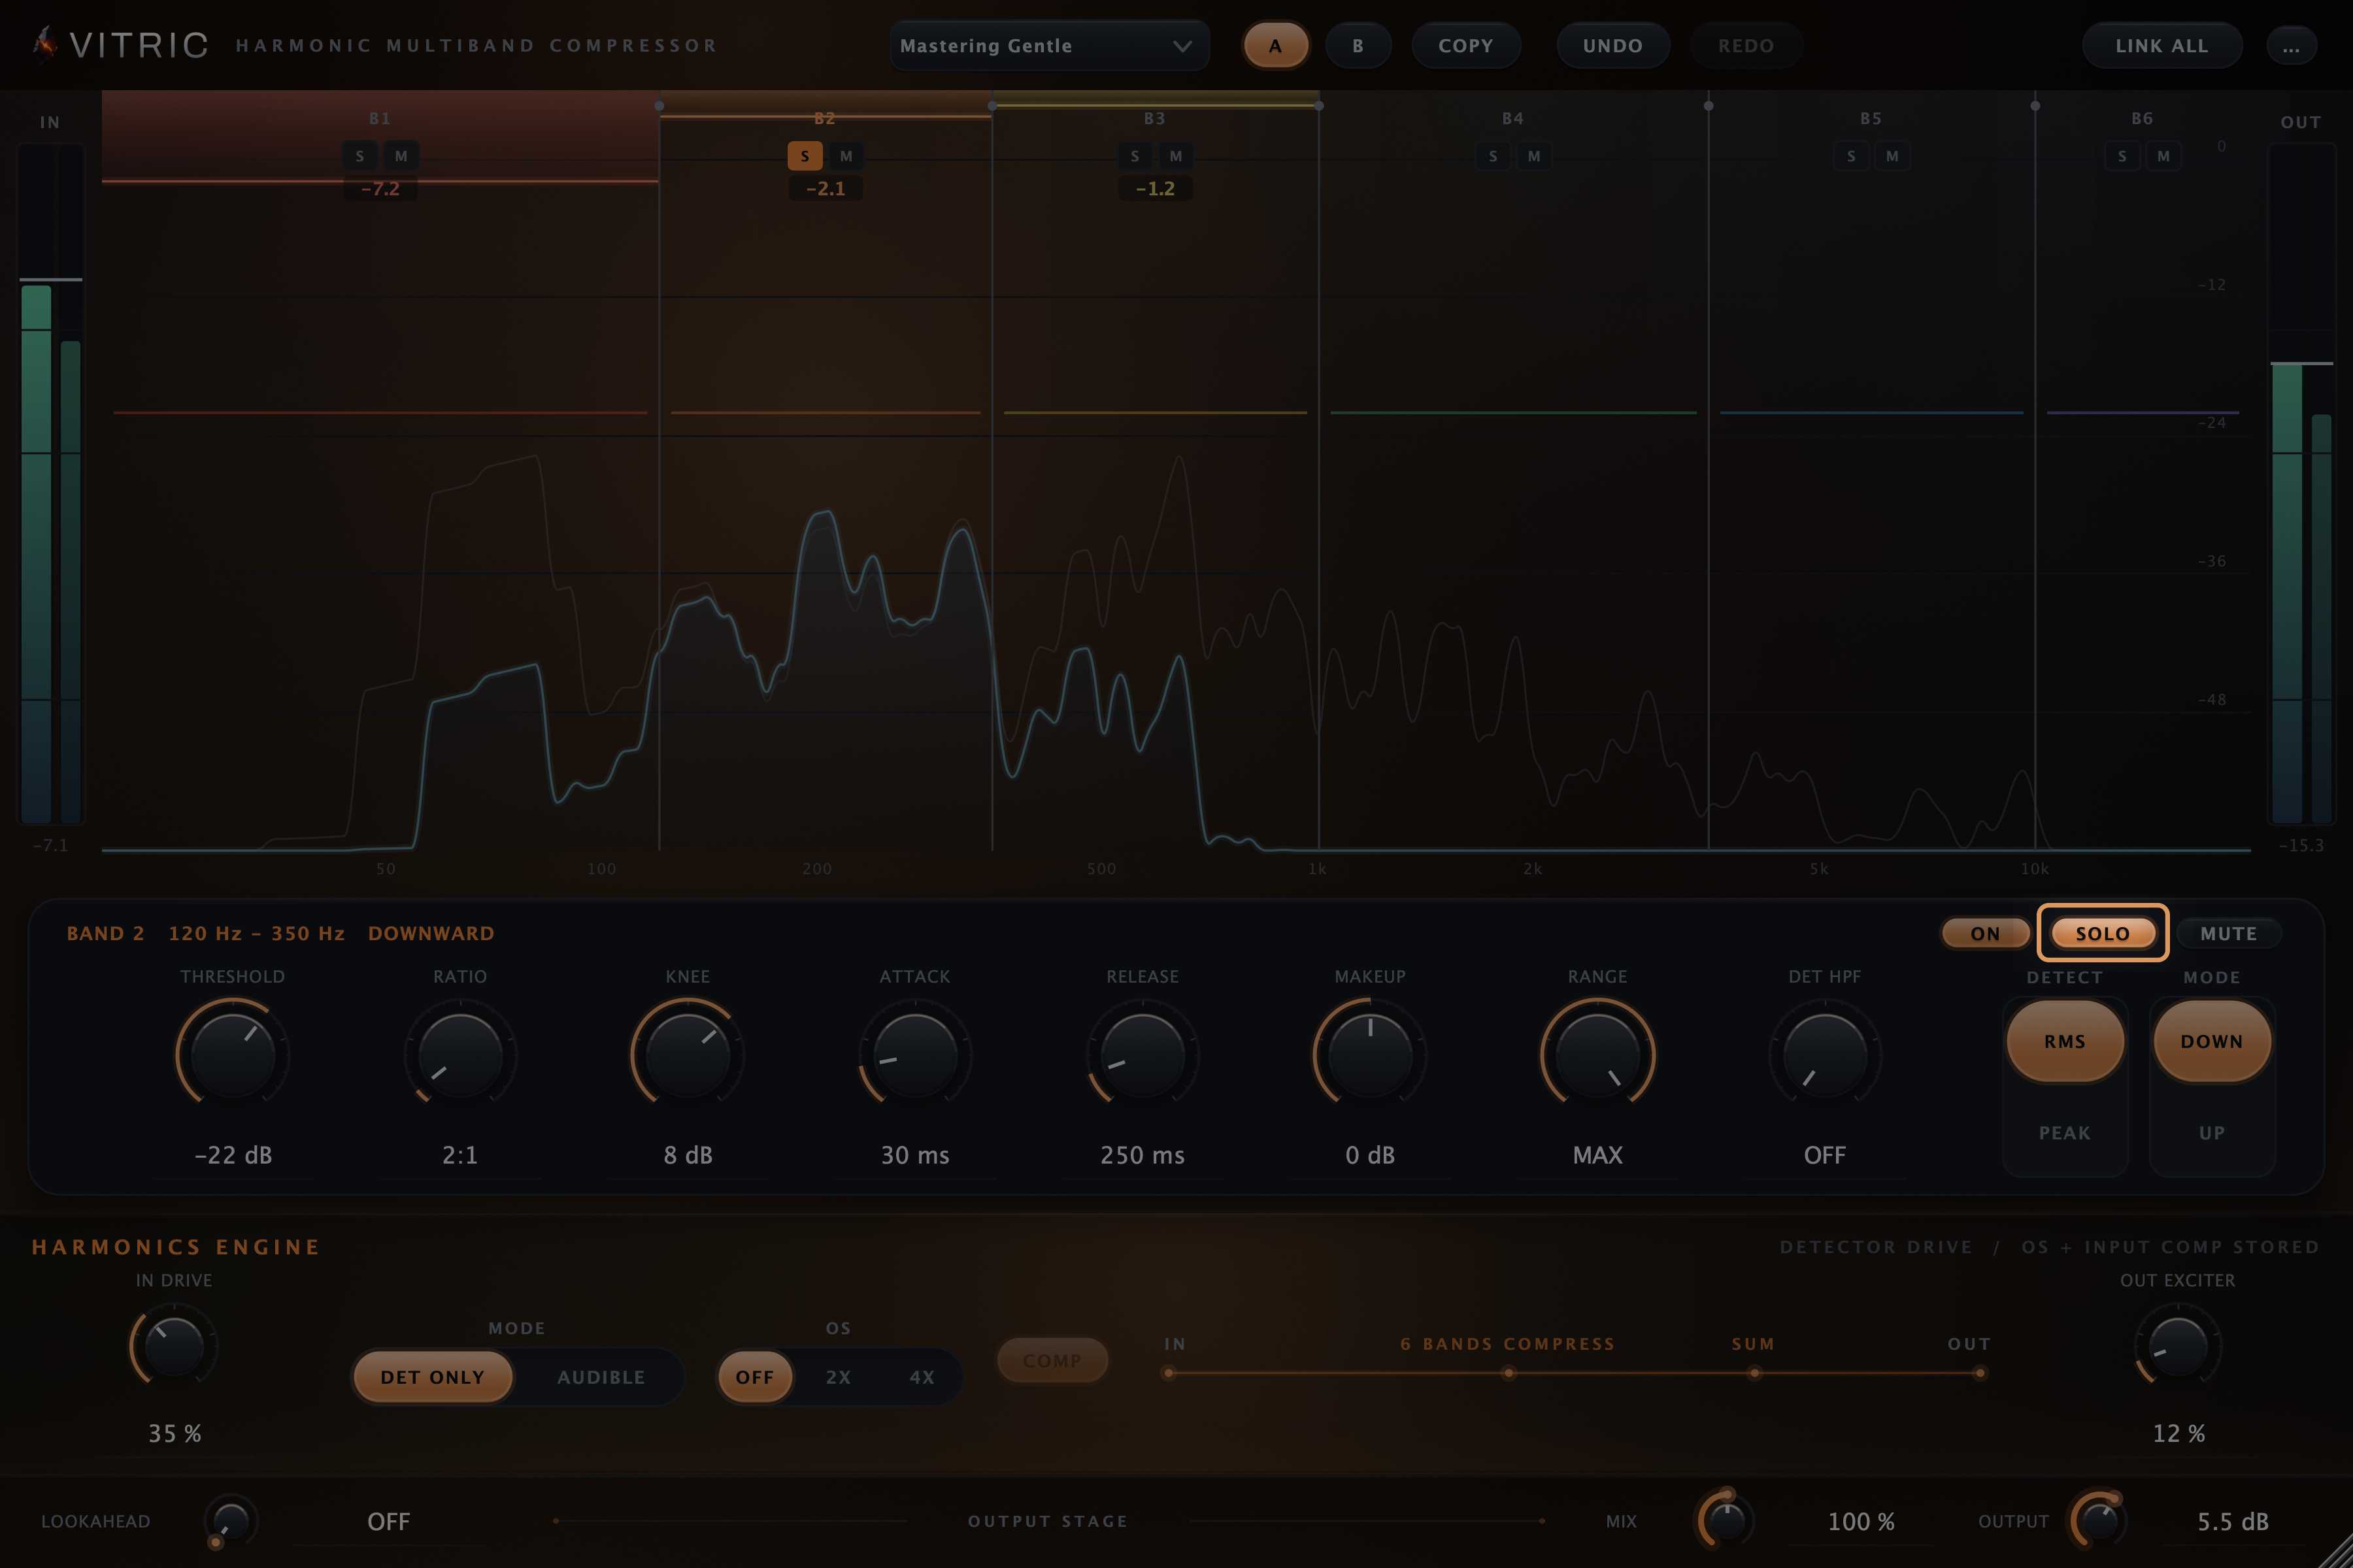Choose AUDIBLE harmonics mode
Screen dimensions: 2353x1568
click(601, 1377)
